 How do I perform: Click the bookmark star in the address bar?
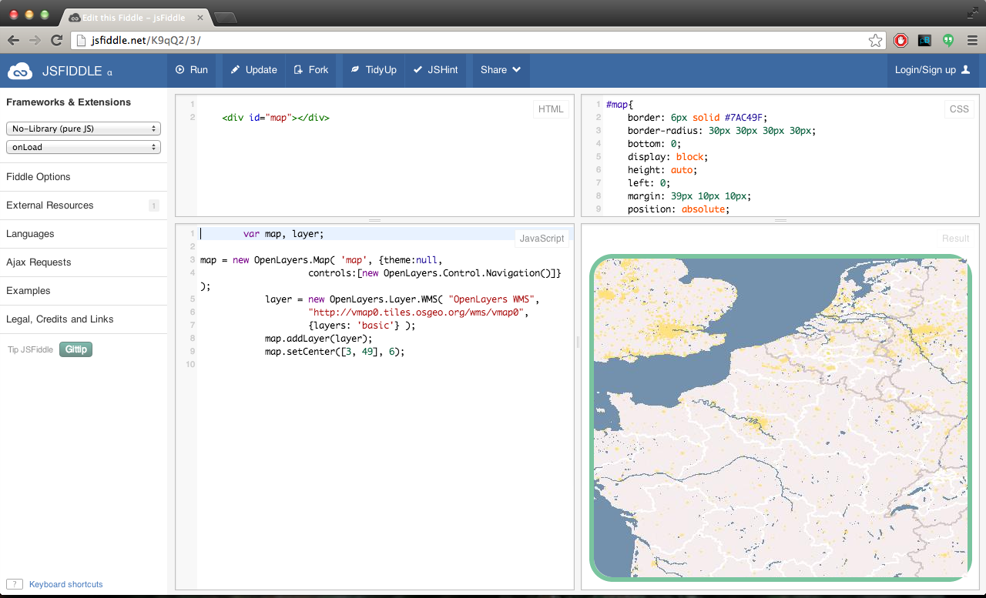pos(875,40)
